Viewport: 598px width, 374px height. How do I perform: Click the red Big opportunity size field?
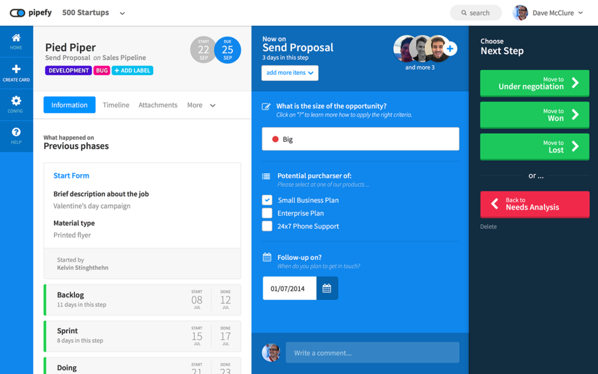coord(360,139)
